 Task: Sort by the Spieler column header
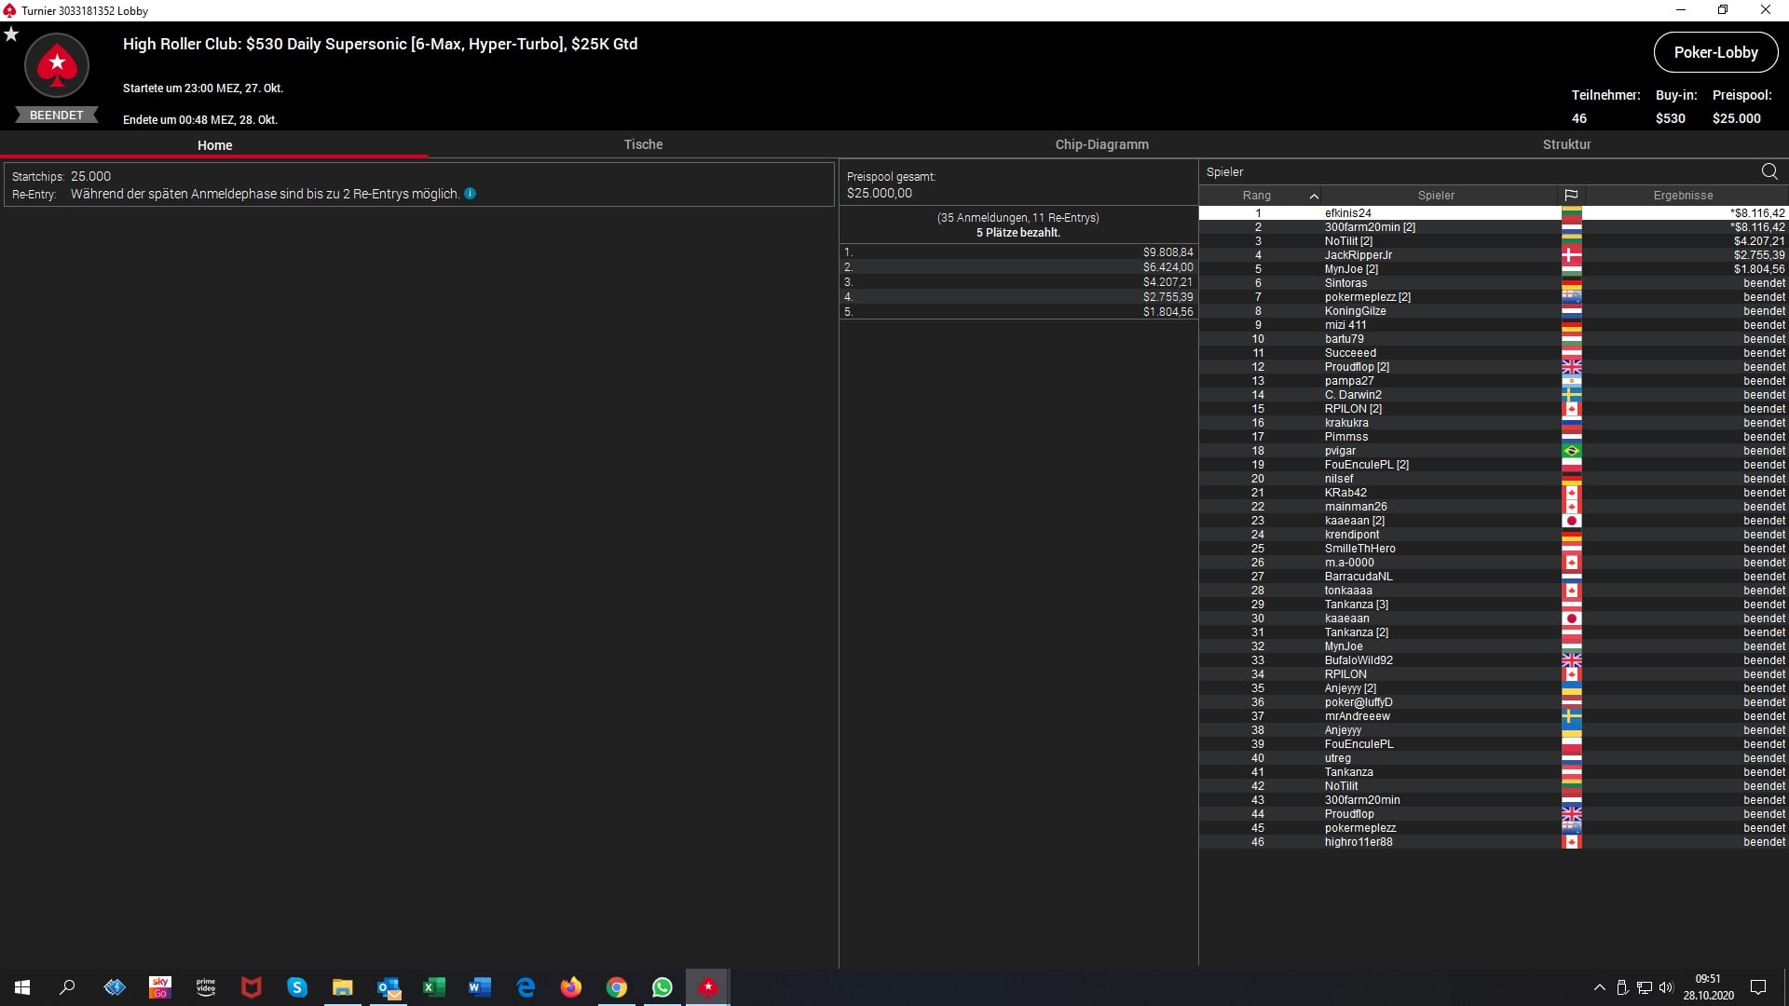coord(1435,196)
